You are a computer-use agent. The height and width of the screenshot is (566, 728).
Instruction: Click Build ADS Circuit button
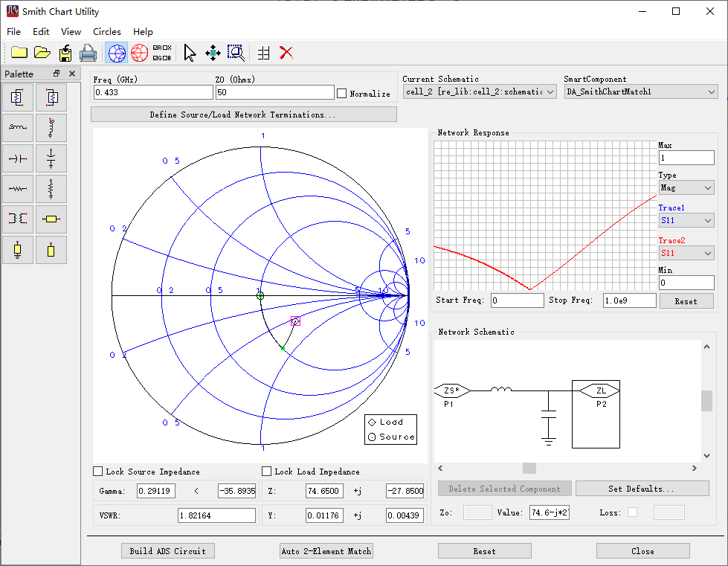(167, 551)
